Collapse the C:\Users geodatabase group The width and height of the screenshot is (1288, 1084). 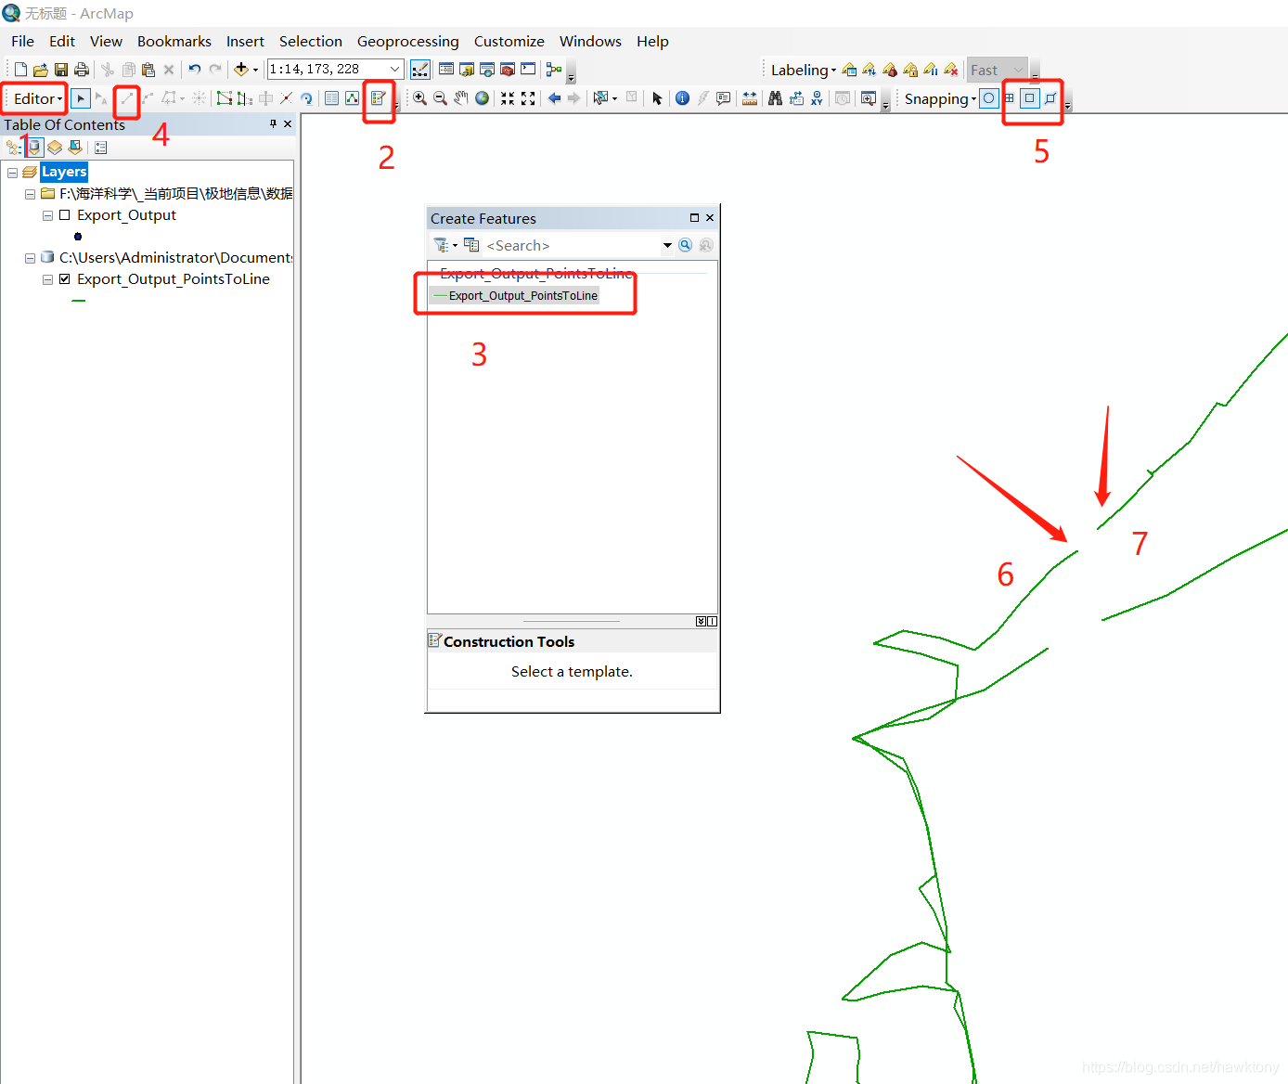click(30, 258)
